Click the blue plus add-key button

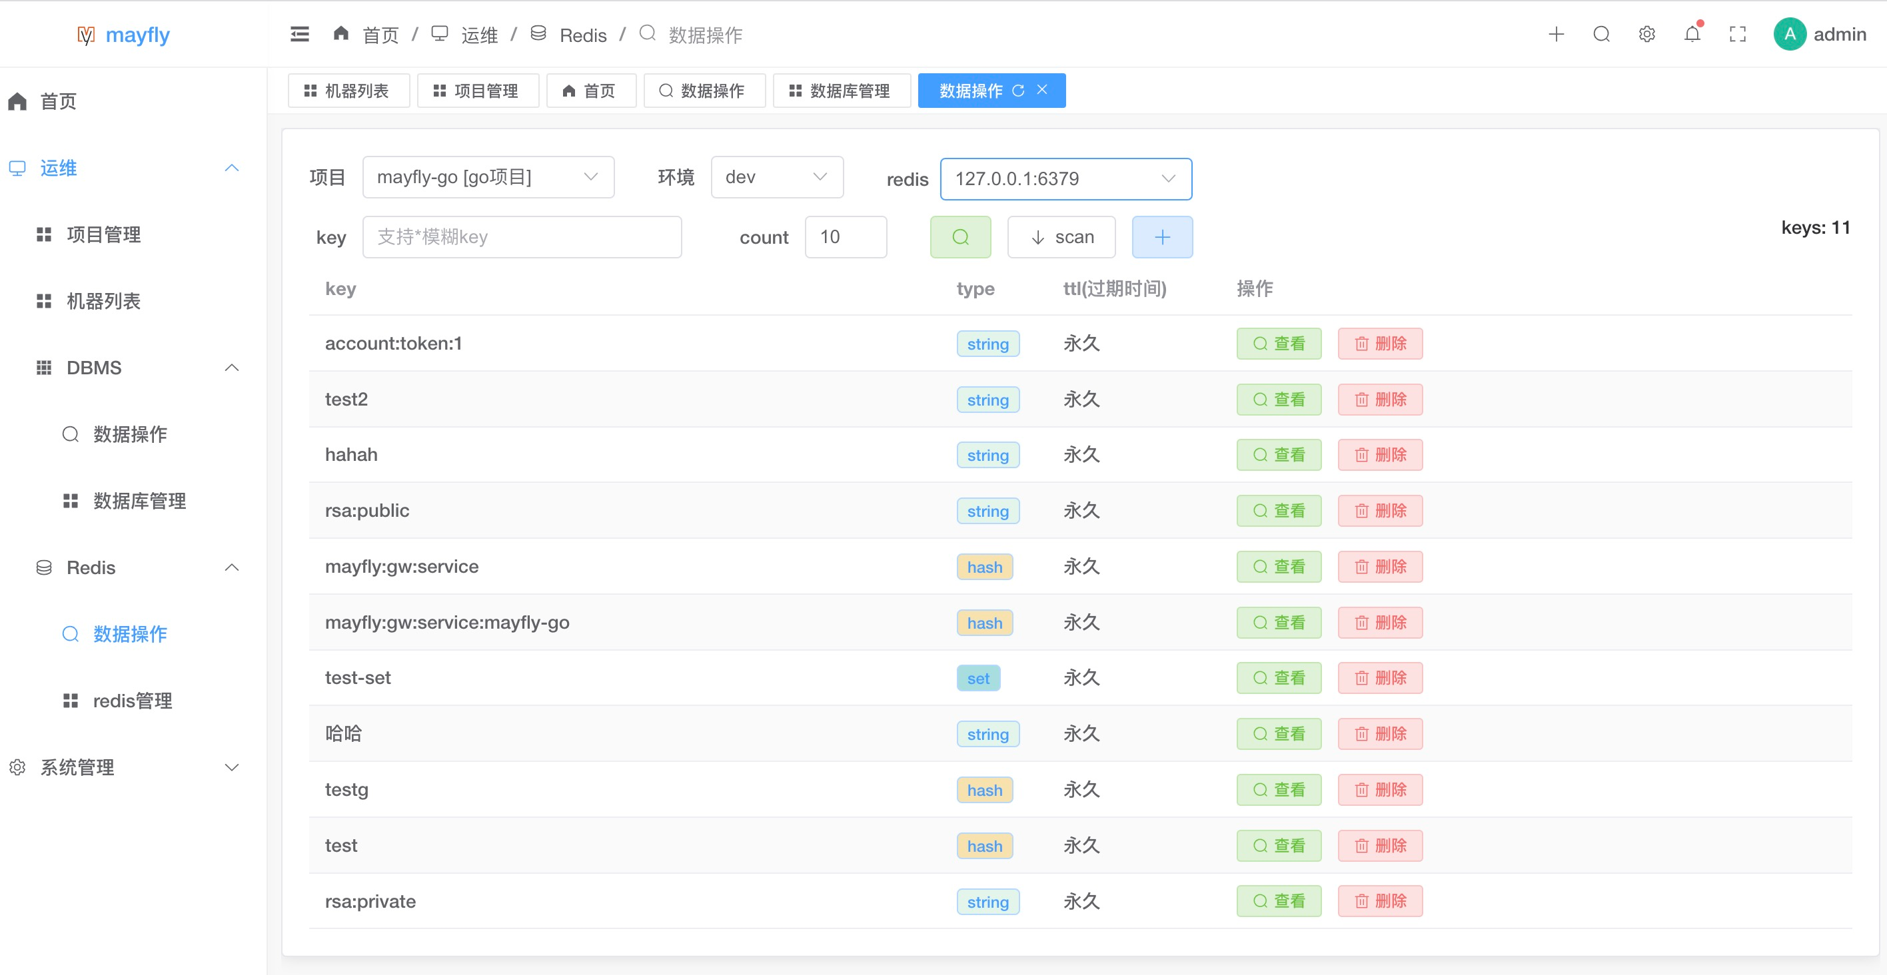(x=1162, y=236)
